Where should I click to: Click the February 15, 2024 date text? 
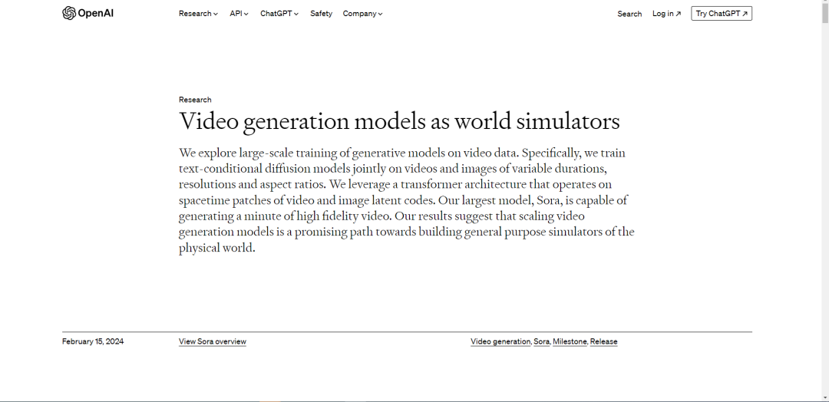[93, 341]
